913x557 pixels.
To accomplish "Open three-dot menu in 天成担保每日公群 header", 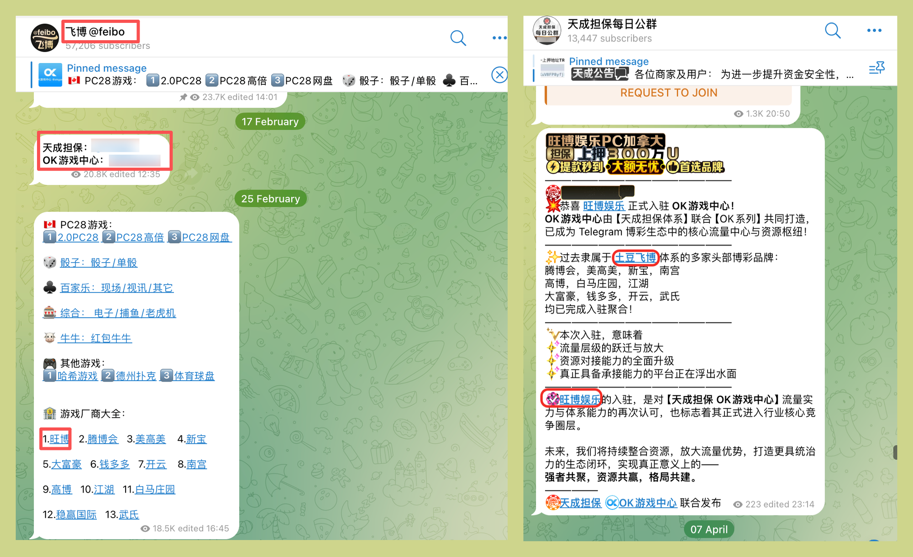I will tap(874, 31).
